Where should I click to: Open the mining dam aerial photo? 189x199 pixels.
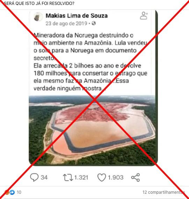click(x=92, y=130)
